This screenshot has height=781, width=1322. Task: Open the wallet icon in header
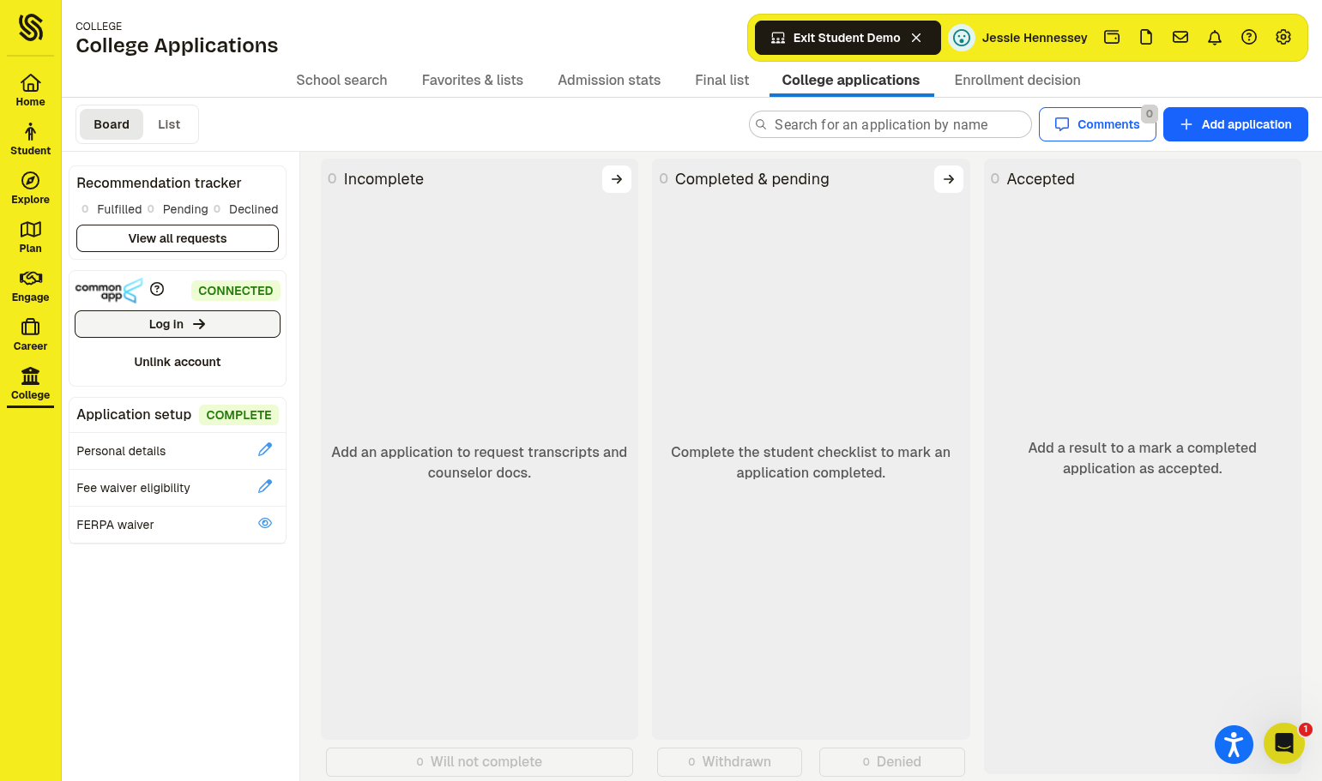click(1112, 37)
